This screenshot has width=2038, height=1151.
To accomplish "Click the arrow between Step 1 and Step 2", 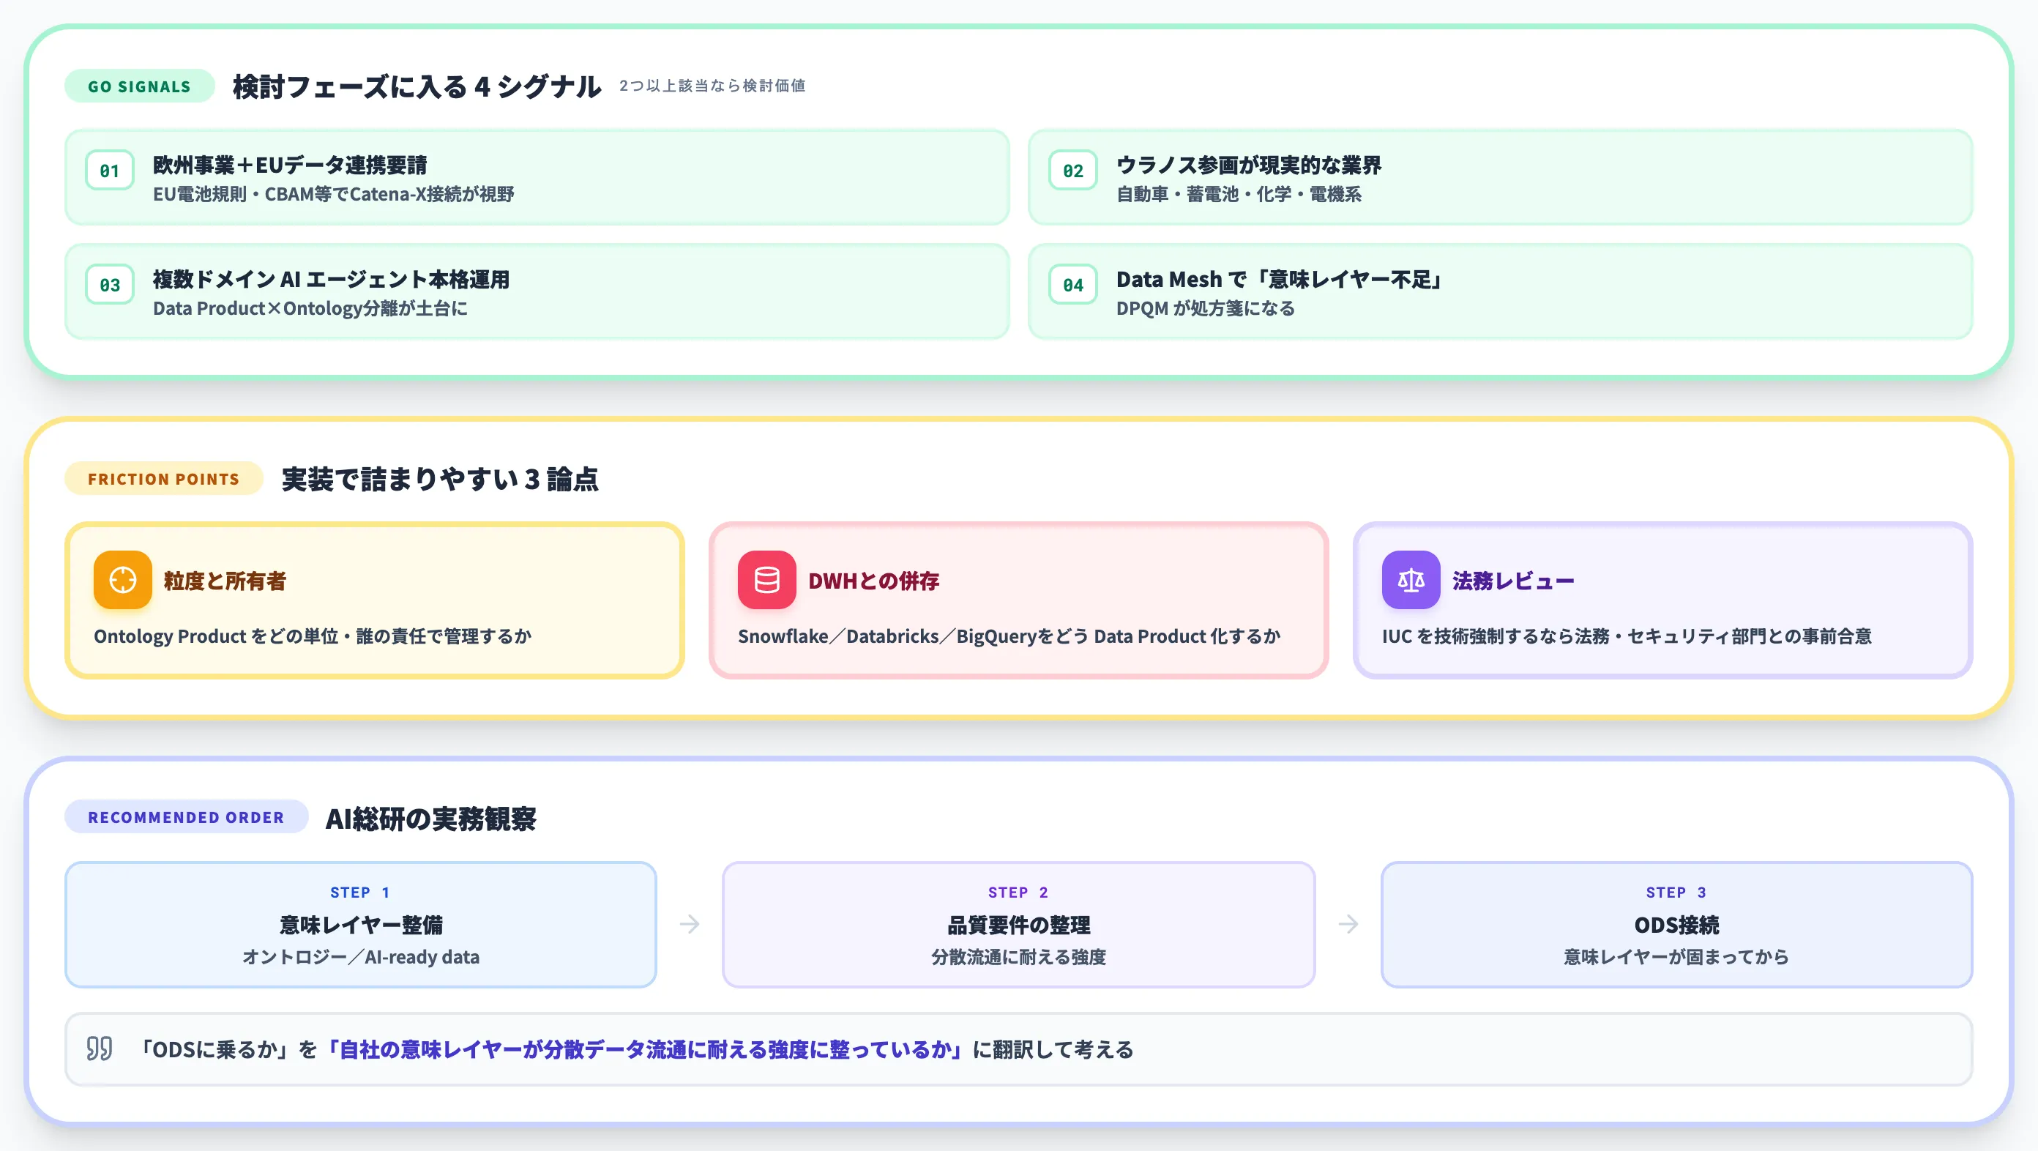I will (x=689, y=924).
